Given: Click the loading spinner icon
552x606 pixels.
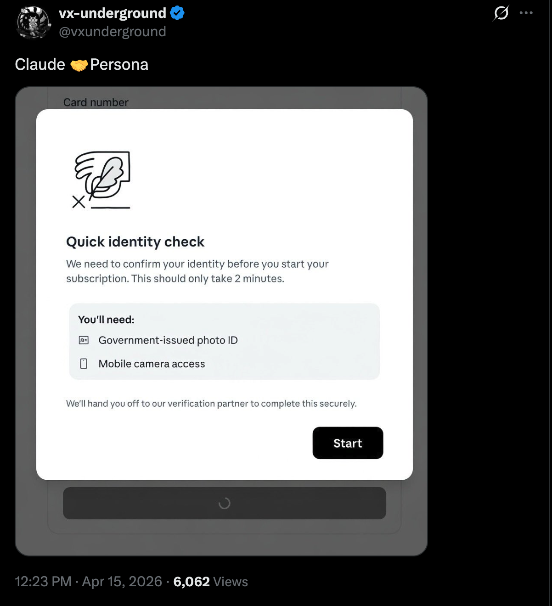Looking at the screenshot, I should point(224,503).
